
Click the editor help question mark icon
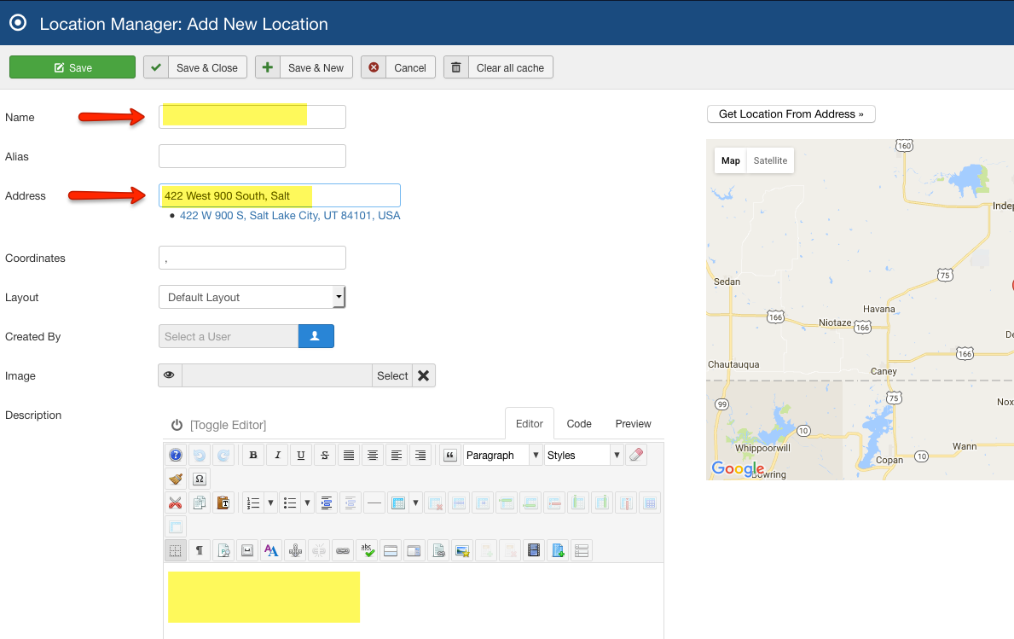click(x=175, y=456)
